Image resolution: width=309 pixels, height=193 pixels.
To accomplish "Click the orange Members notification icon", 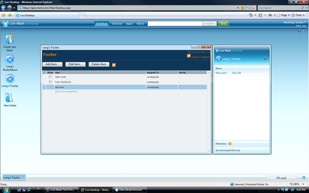I will coord(230,144).
